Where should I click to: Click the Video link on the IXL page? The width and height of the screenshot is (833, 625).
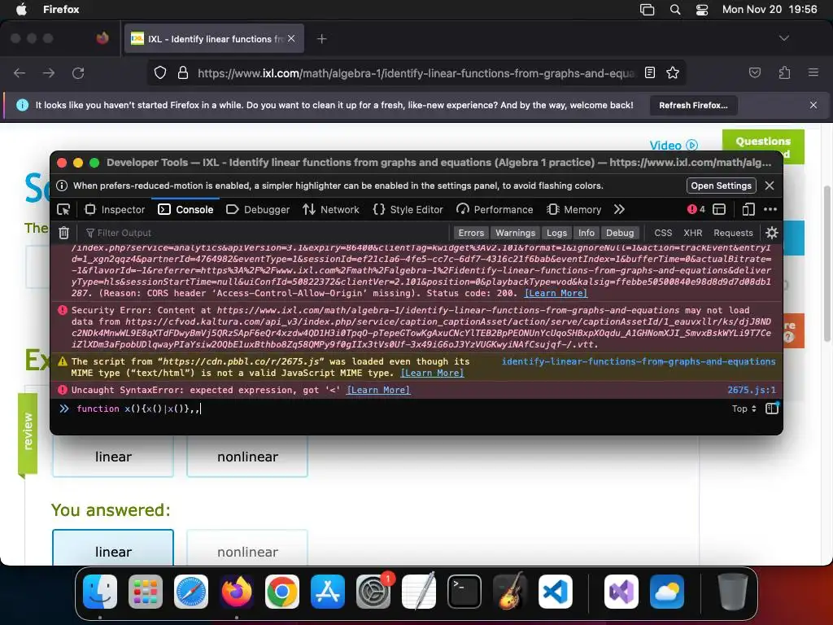click(673, 145)
